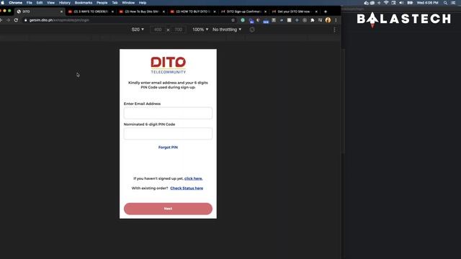Open the 100% zoom dropdown
This screenshot has width=461, height=259.
[200, 29]
